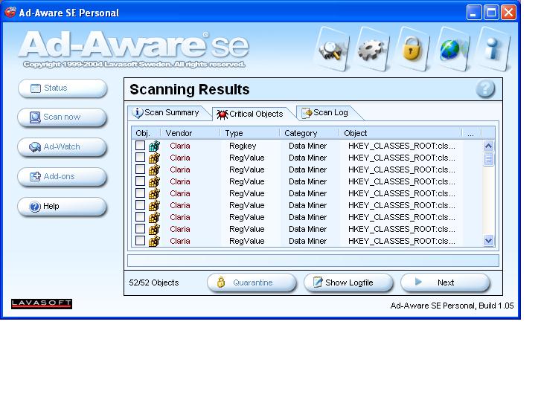Open the info icon in top toolbar
Screen dimensions: 541x394
[492, 50]
